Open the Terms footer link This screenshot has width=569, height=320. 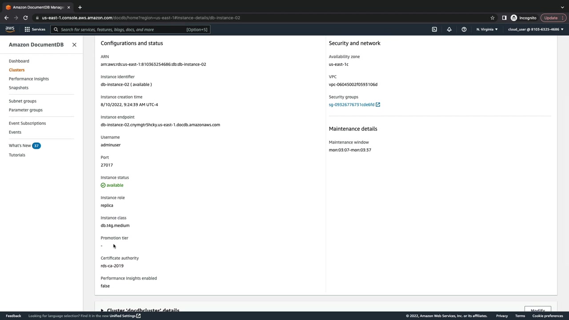click(x=520, y=316)
